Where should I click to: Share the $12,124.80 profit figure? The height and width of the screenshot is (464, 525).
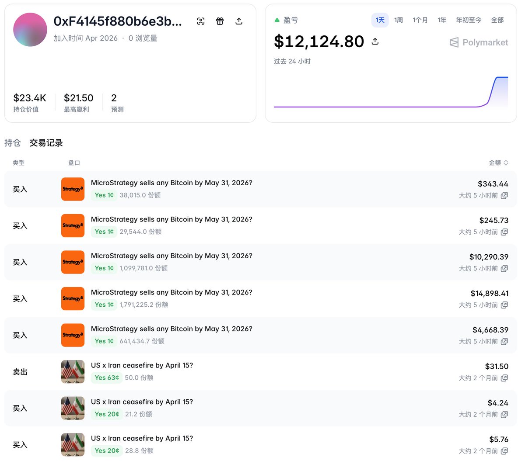[375, 42]
